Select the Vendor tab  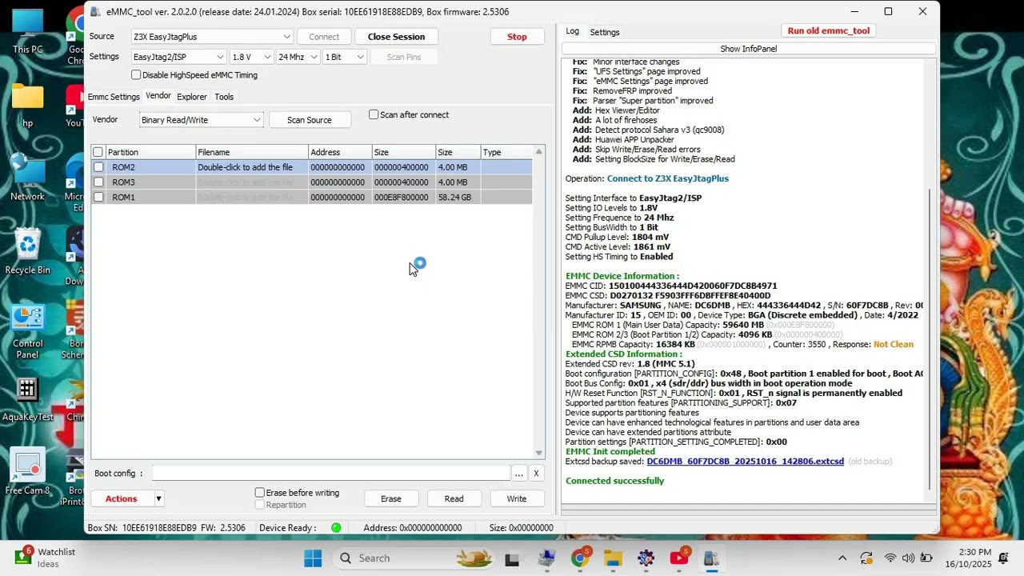[x=158, y=96]
